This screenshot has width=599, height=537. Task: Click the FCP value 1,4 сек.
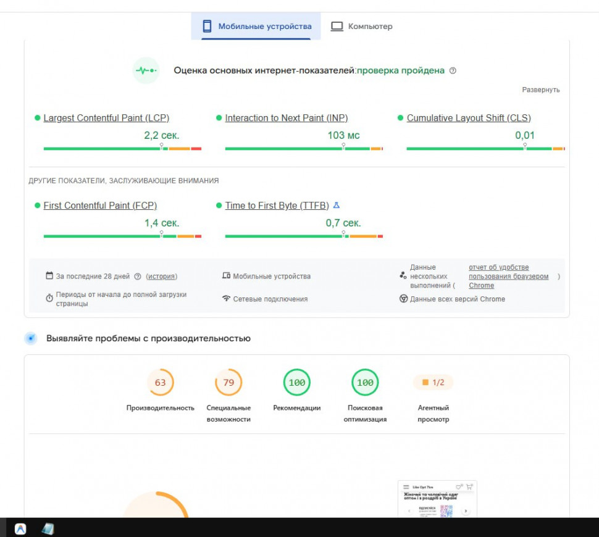(x=162, y=223)
